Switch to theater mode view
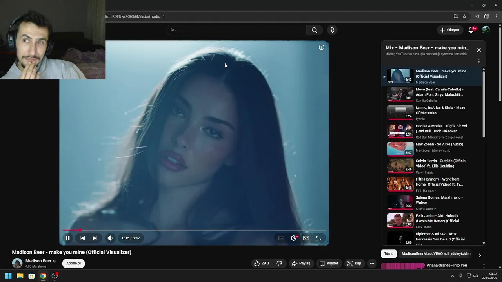Screen dimensions: 502x282 point(306,238)
